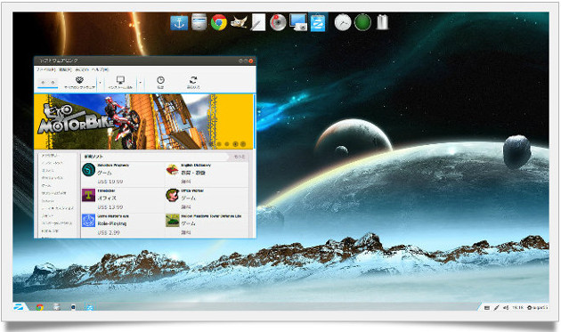The height and width of the screenshot is (332, 561).
Task: Open the Installed monitor icon in toolbar
Action: 120,80
